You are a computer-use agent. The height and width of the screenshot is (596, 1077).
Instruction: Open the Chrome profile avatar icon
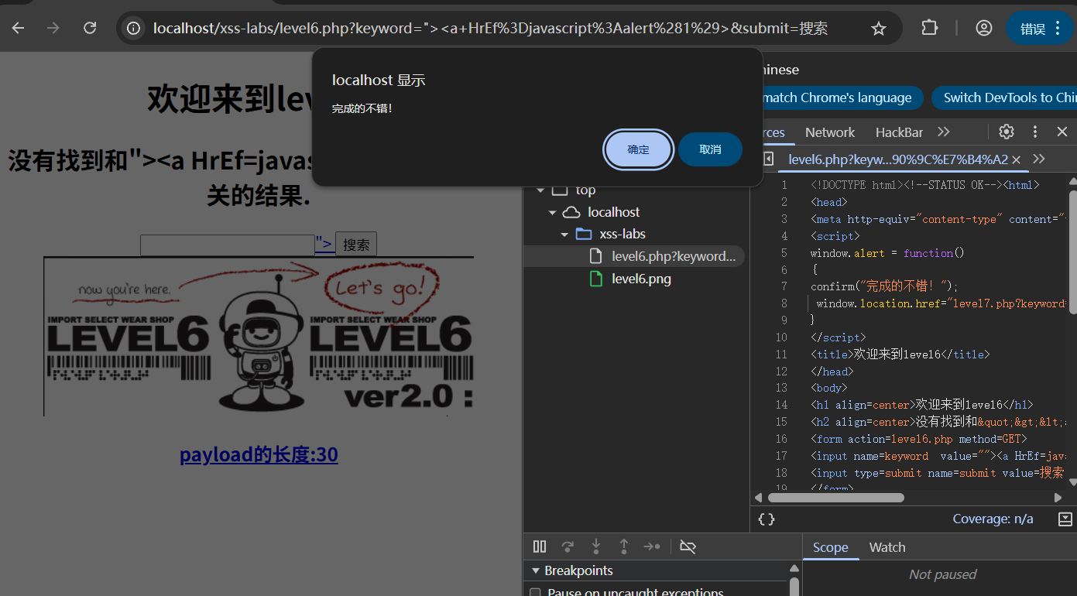tap(984, 28)
